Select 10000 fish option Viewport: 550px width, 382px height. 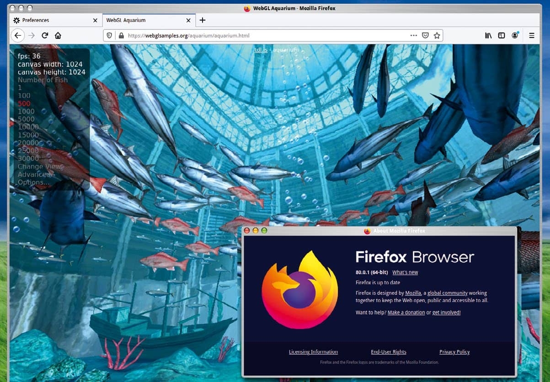click(x=28, y=127)
